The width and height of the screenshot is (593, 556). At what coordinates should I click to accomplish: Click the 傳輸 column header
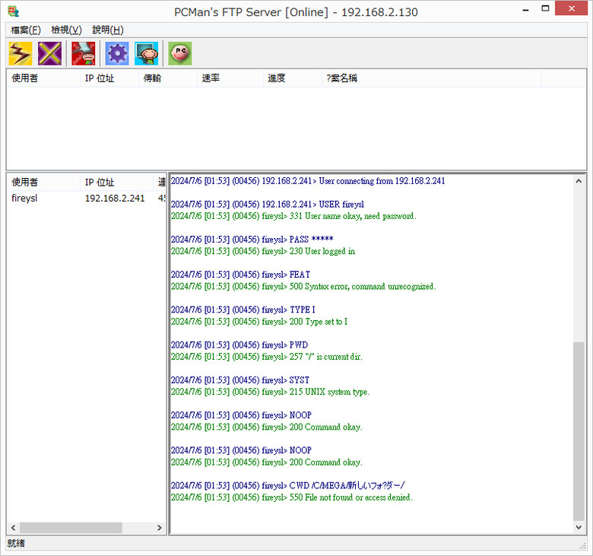point(168,78)
